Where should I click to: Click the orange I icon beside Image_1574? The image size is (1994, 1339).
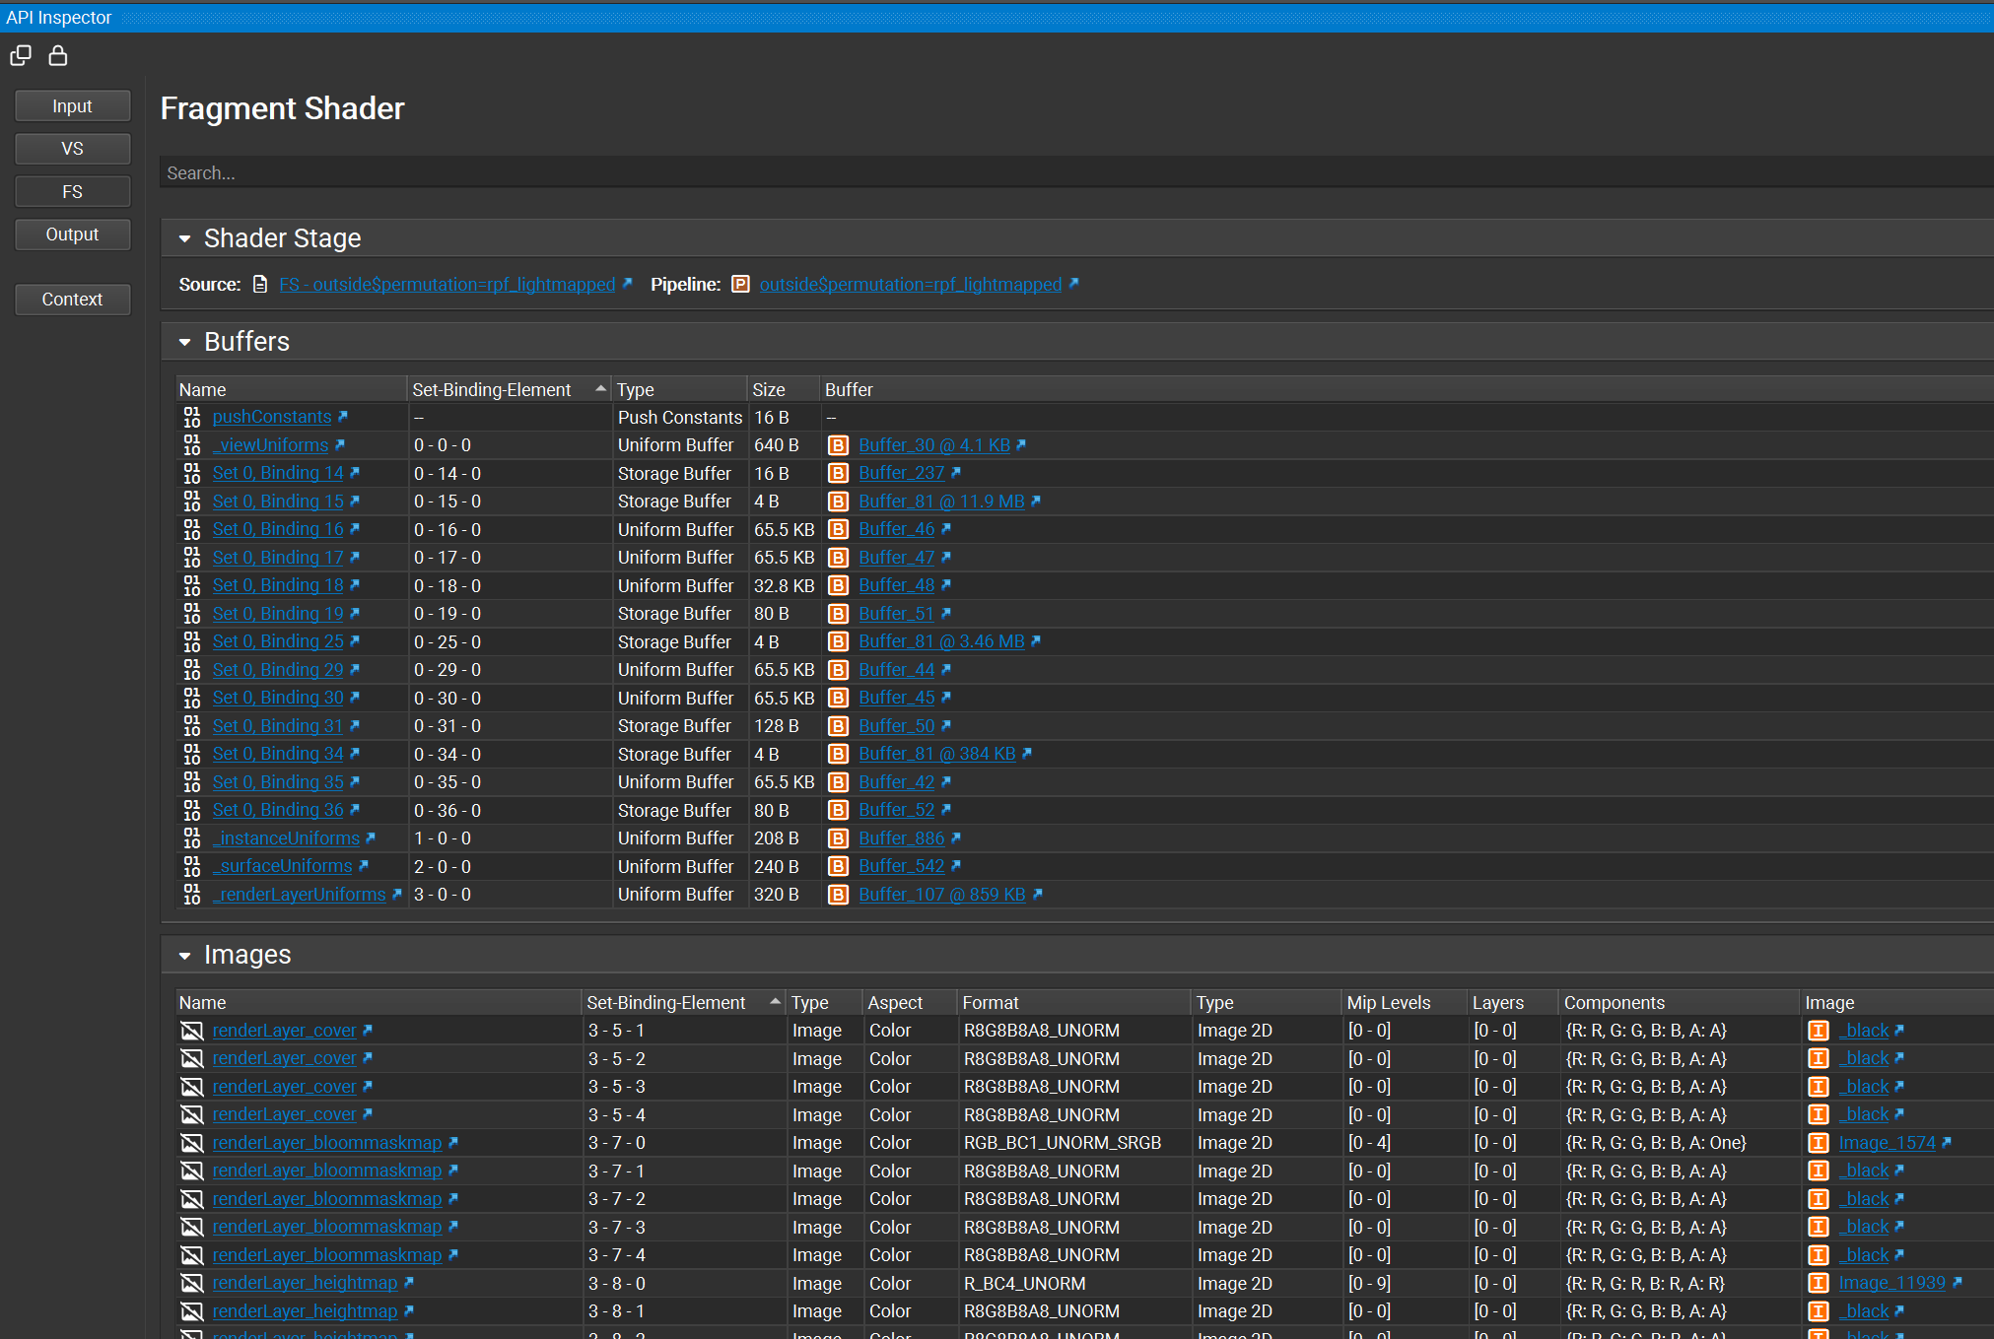1817,1143
